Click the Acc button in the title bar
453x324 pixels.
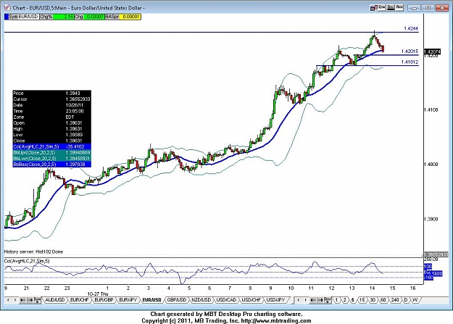(399, 7)
